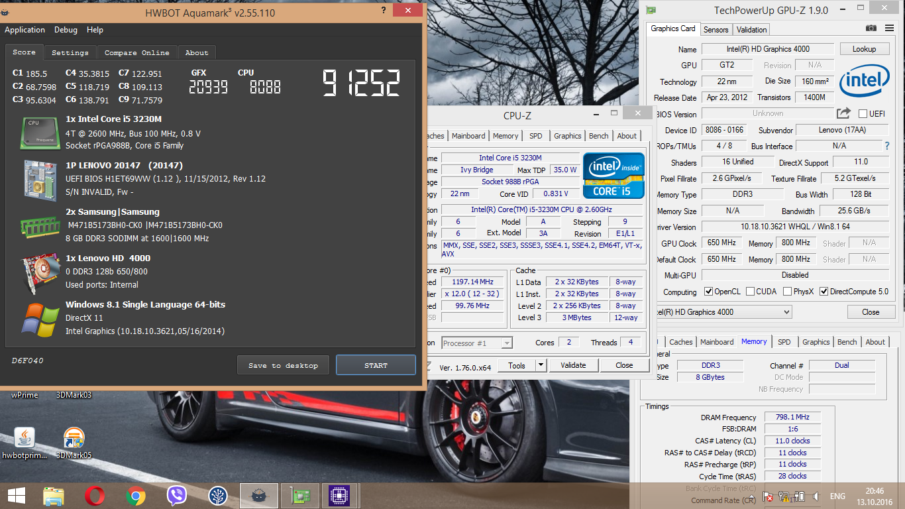The image size is (905, 509).
Task: Toggle the UEFI checkbox in GPU-Z
Action: pyautogui.click(x=863, y=114)
